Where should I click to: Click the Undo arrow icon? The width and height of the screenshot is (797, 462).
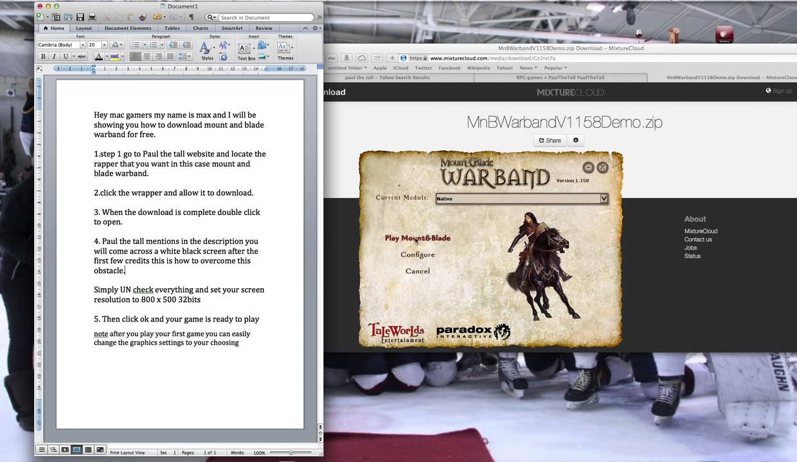[x=156, y=17]
